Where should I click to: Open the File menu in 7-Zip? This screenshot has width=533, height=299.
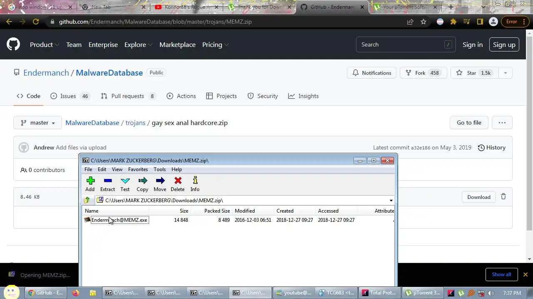pos(88,169)
